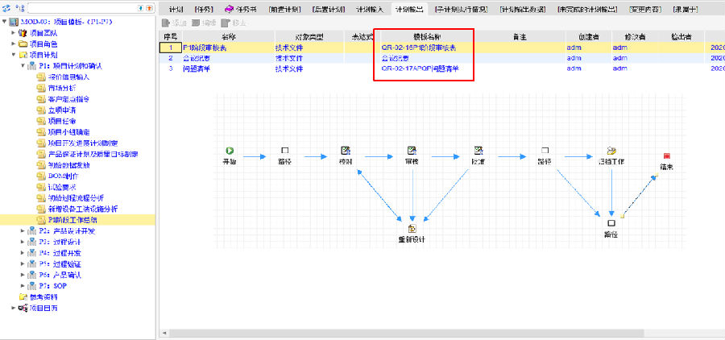Image resolution: width=725 pixels, height=340 pixels.
Task: Collapse the MOD-03 项目模板 root node
Action: (x=4, y=22)
